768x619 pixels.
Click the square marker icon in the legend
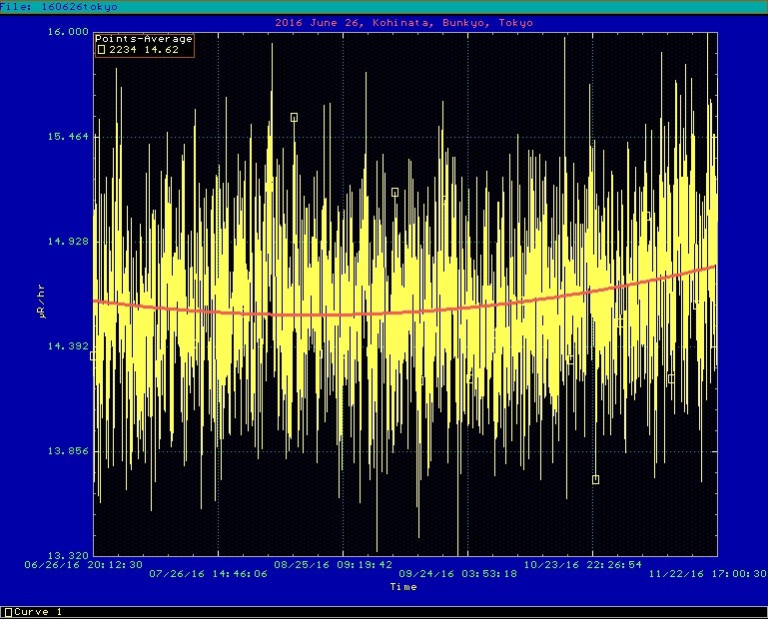101,49
